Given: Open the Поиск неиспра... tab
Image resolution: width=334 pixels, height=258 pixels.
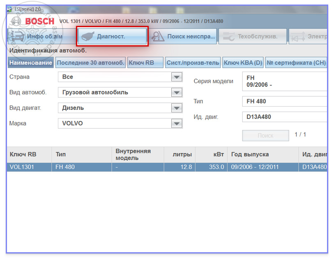Looking at the screenshot, I should pos(183,36).
